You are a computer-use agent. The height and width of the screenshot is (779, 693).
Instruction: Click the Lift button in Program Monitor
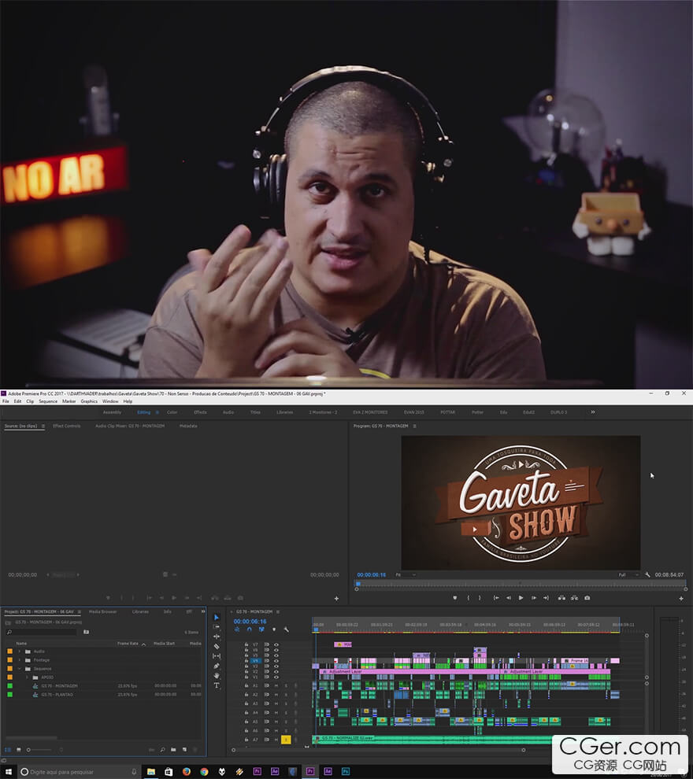tap(561, 598)
